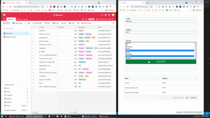Viewport: 210px width, 118px height.
Task: Open the Movies table tab dropdown arrow
Action: click(x=14, y=19)
